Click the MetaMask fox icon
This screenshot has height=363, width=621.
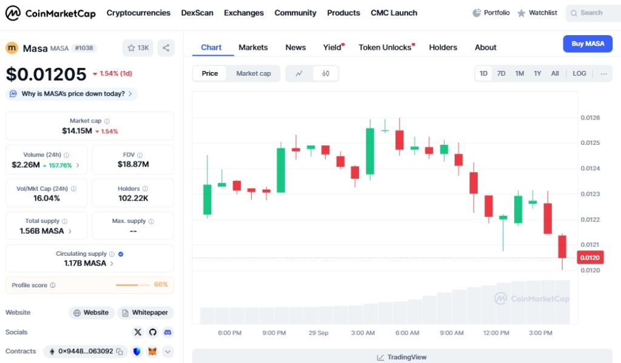tap(152, 351)
